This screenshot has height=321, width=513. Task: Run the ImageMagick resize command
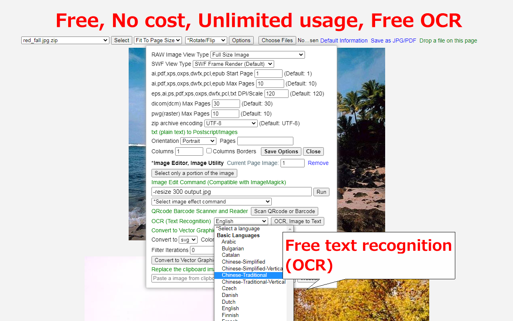point(321,192)
